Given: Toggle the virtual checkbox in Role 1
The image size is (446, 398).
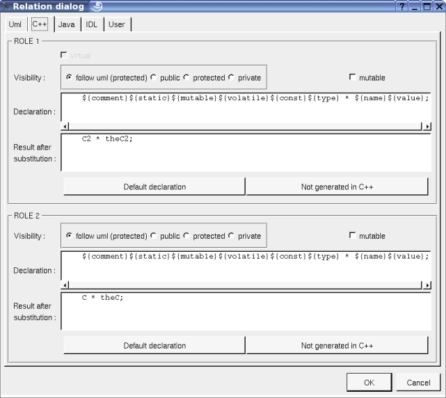Looking at the screenshot, I should 64,55.
